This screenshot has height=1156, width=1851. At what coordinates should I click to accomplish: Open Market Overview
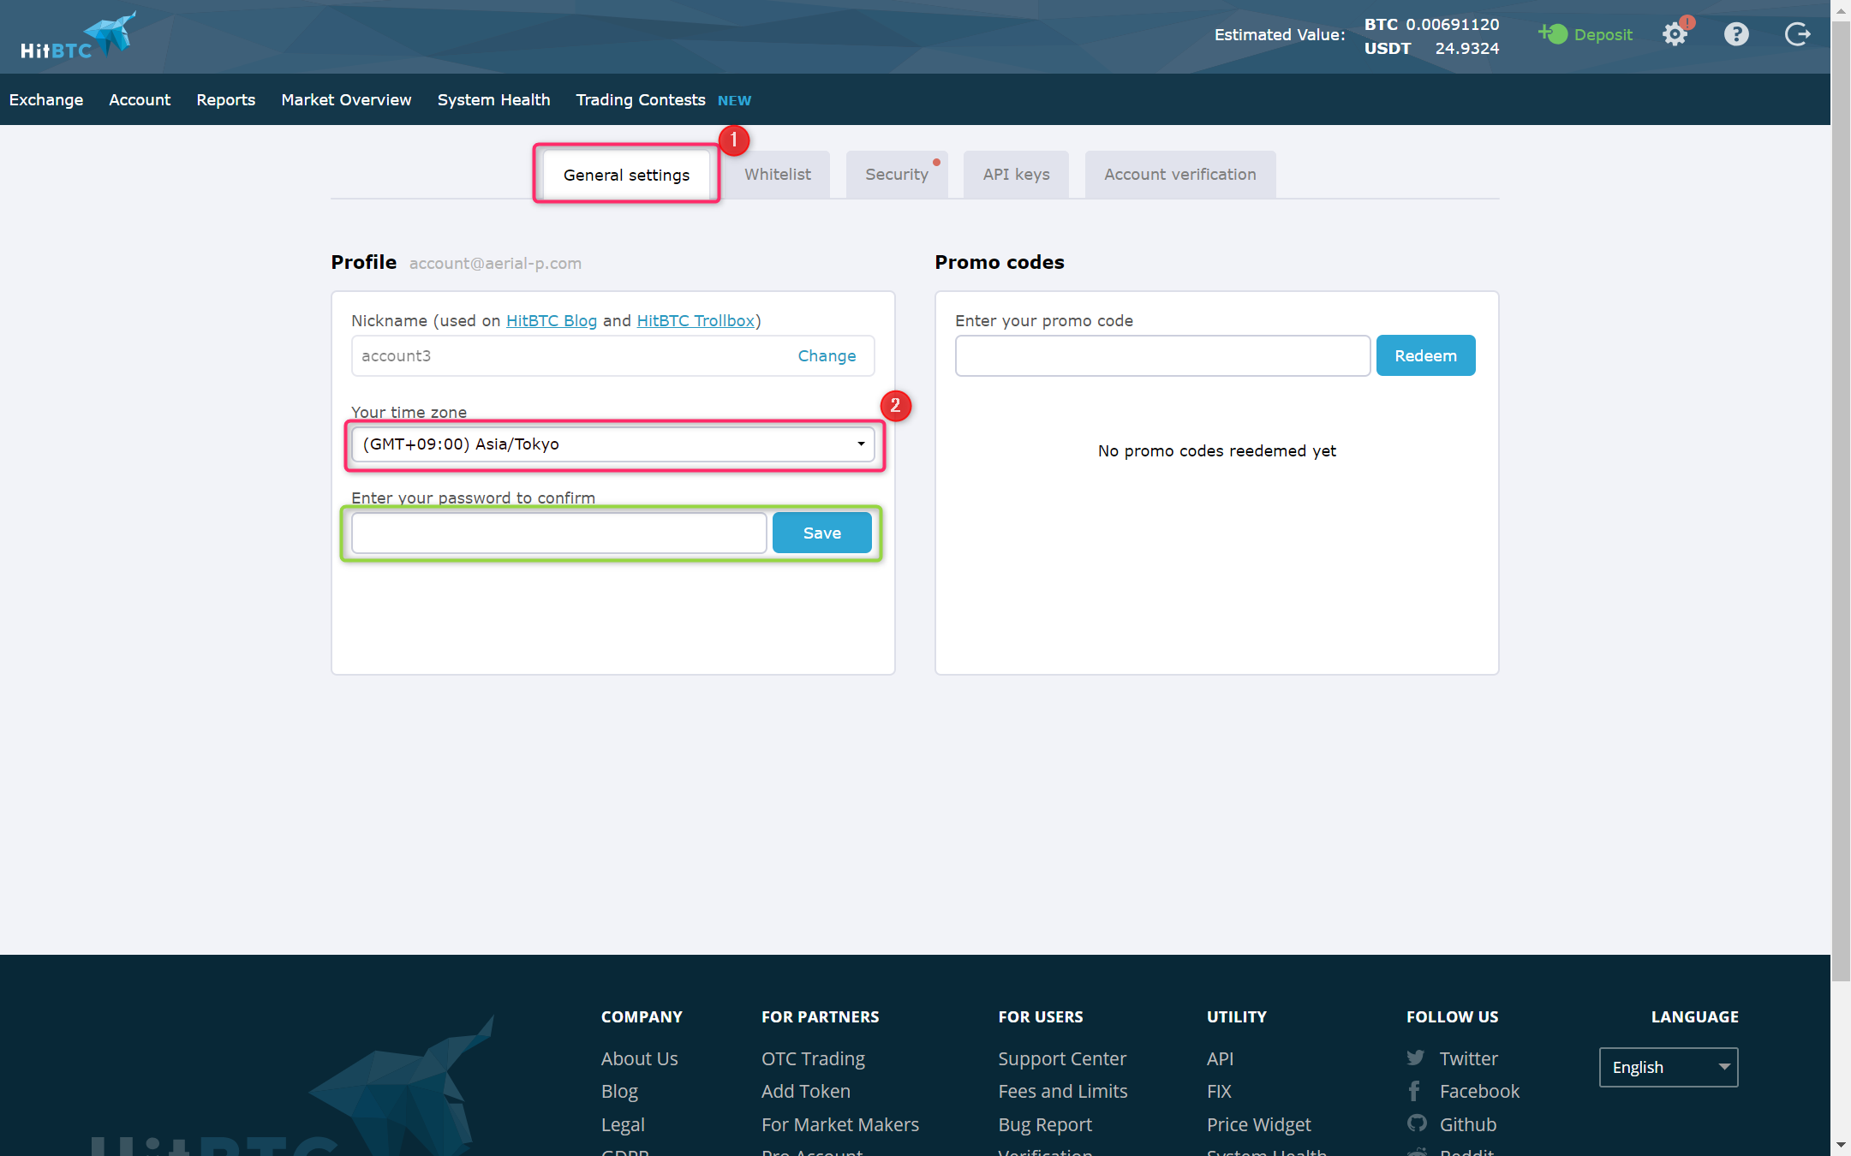coord(346,99)
